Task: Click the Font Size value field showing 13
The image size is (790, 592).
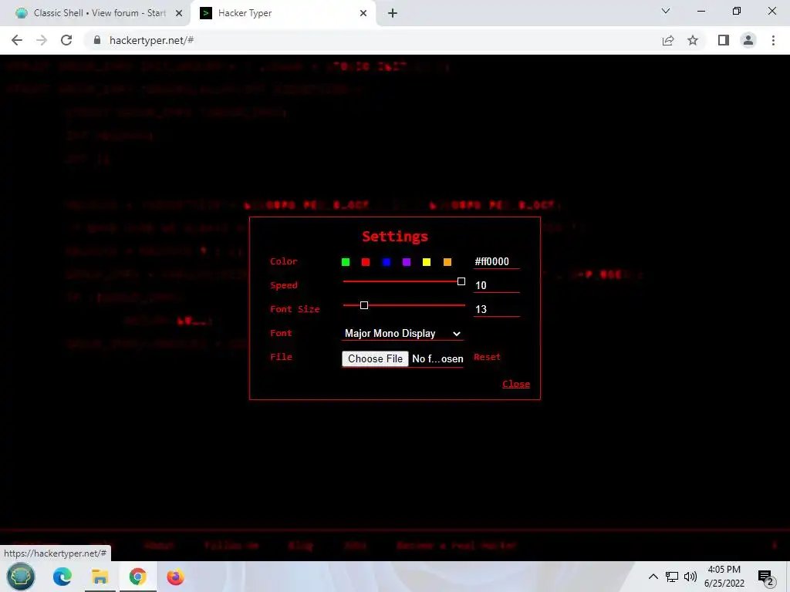Action: coord(496,309)
